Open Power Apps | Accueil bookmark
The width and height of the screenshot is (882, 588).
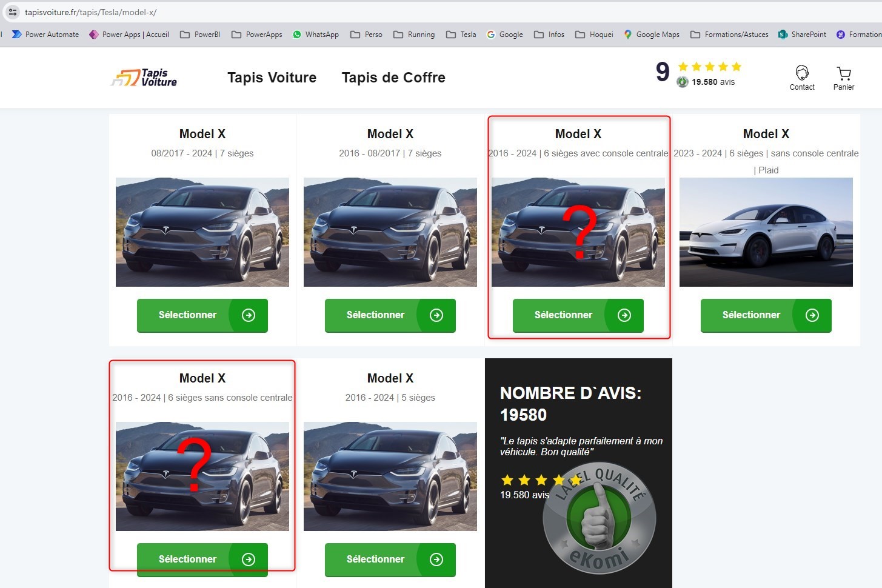tap(129, 35)
